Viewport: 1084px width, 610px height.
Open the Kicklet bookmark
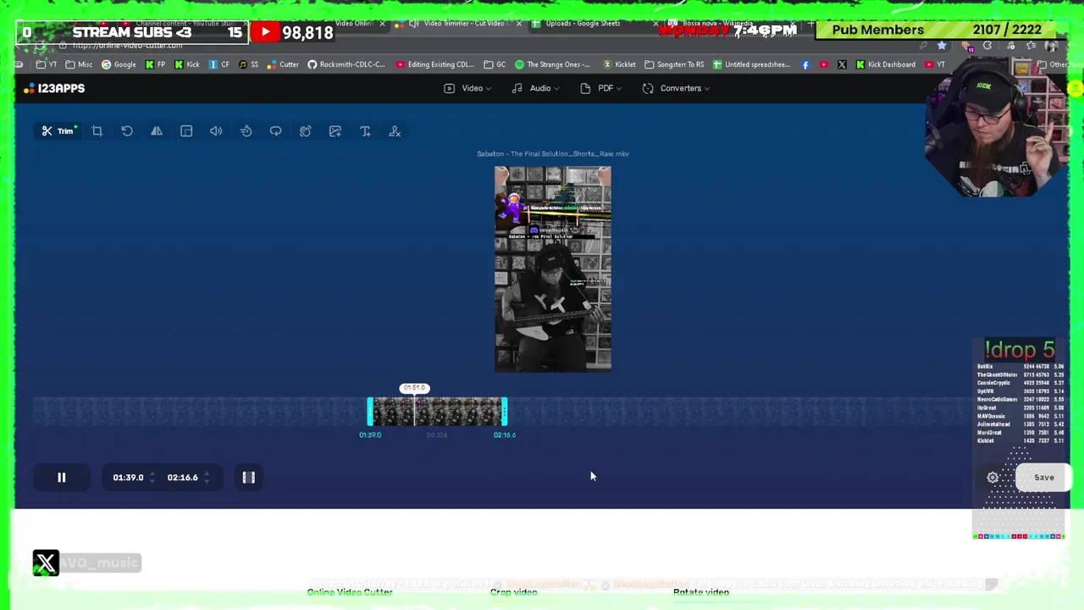point(619,64)
